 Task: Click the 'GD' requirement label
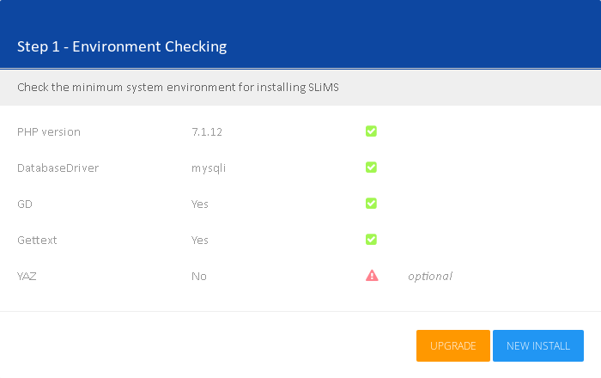pos(25,204)
